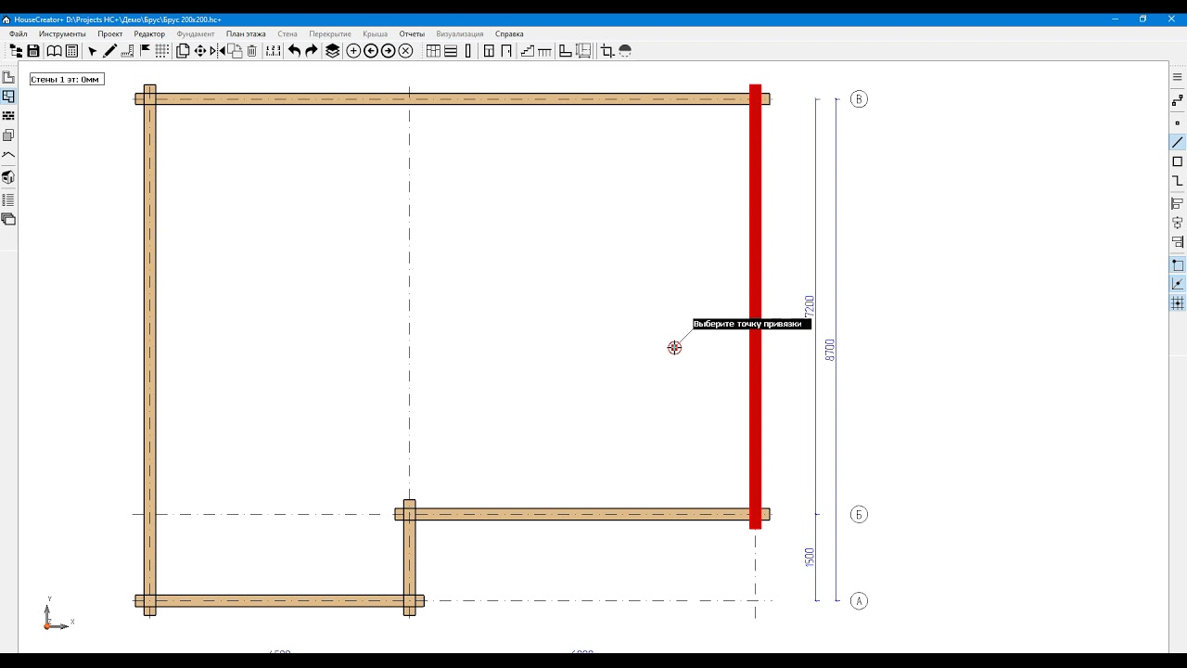Open the Редактор menu
The image size is (1187, 668).
coord(149,33)
